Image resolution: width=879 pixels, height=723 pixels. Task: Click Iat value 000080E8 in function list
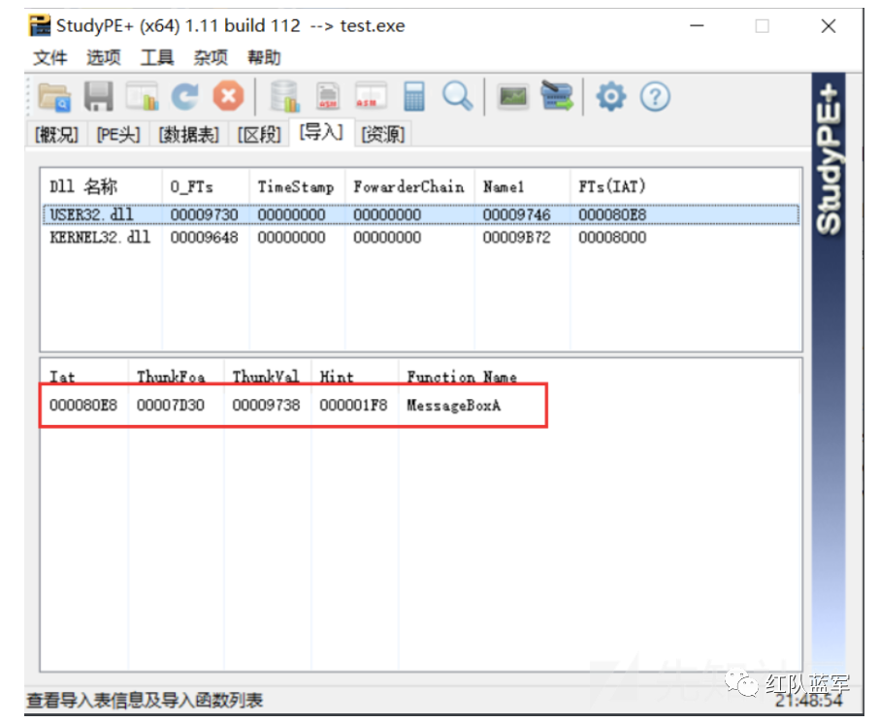pos(83,406)
